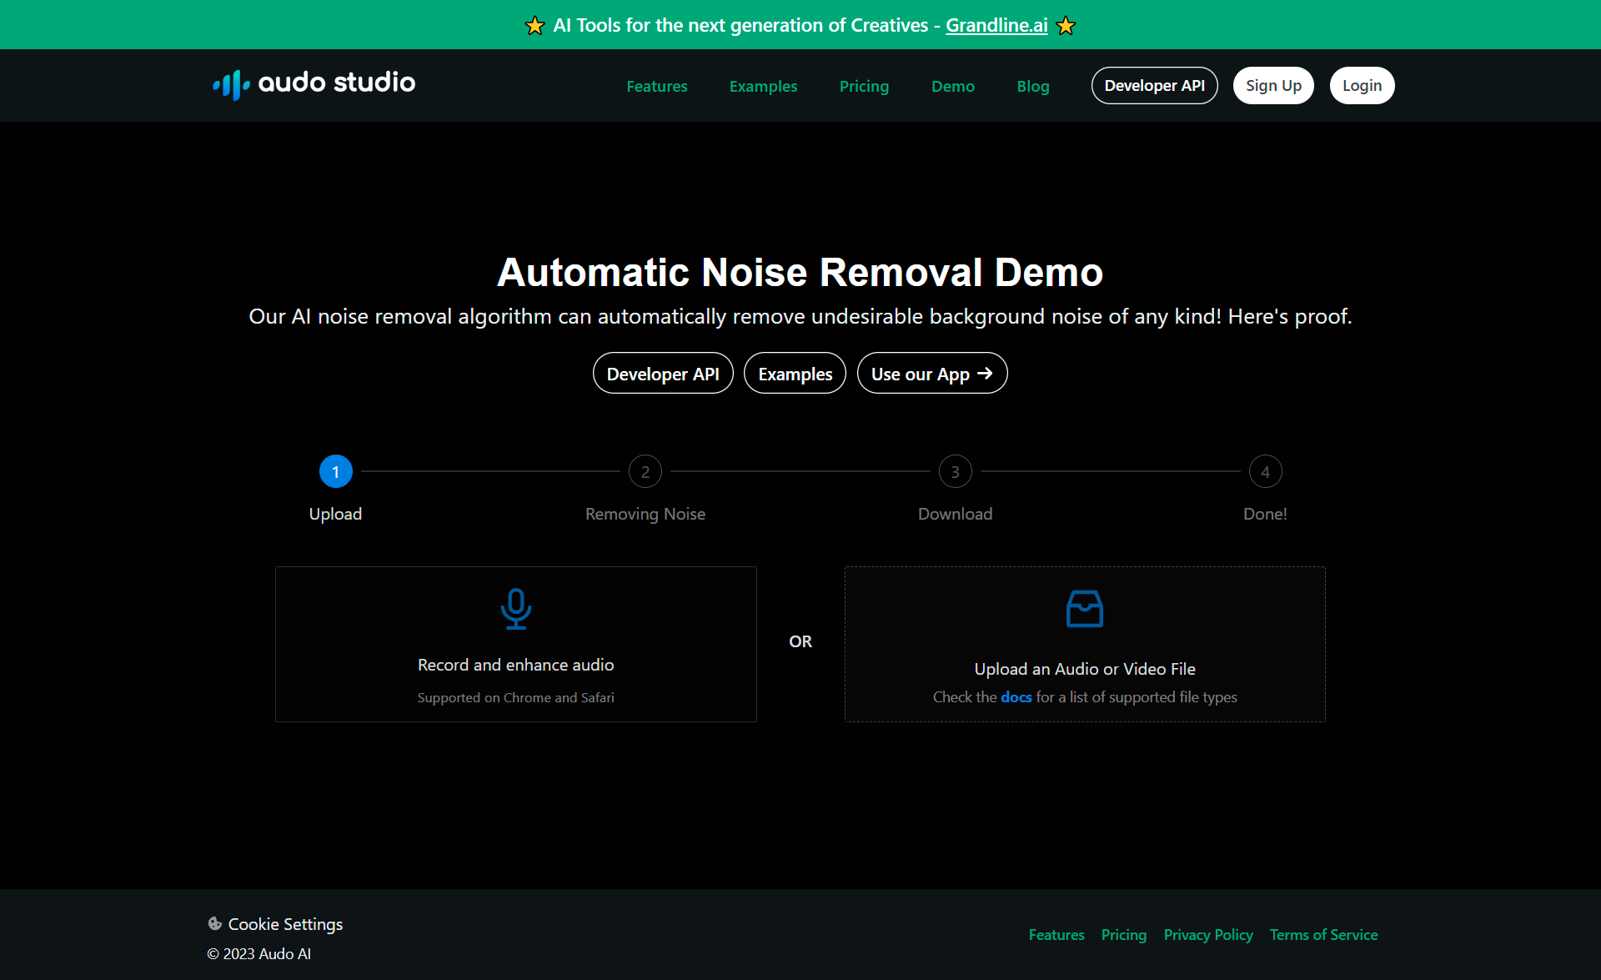Click the step 2 Removing Noise circle

pos(644,470)
